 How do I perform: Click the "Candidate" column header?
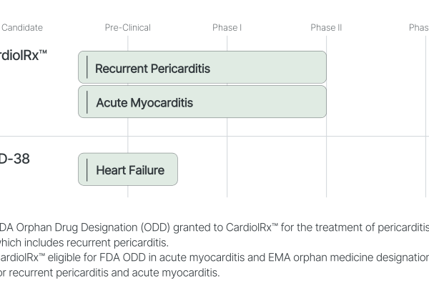tap(22, 28)
